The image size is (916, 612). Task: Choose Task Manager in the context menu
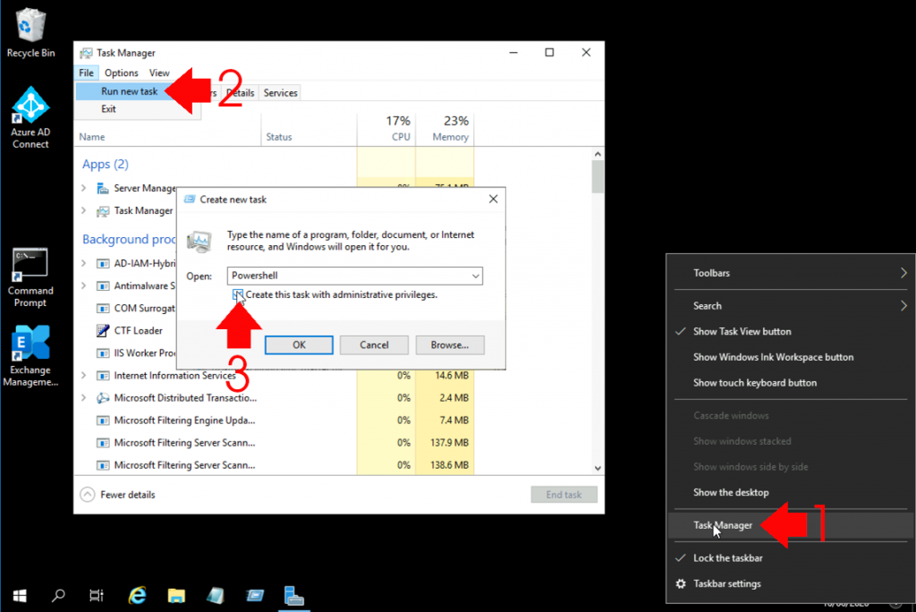[x=723, y=525]
